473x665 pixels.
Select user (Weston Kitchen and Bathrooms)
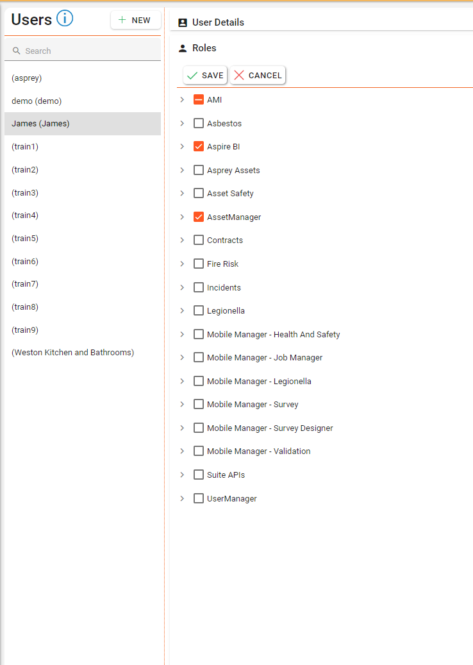(x=72, y=353)
